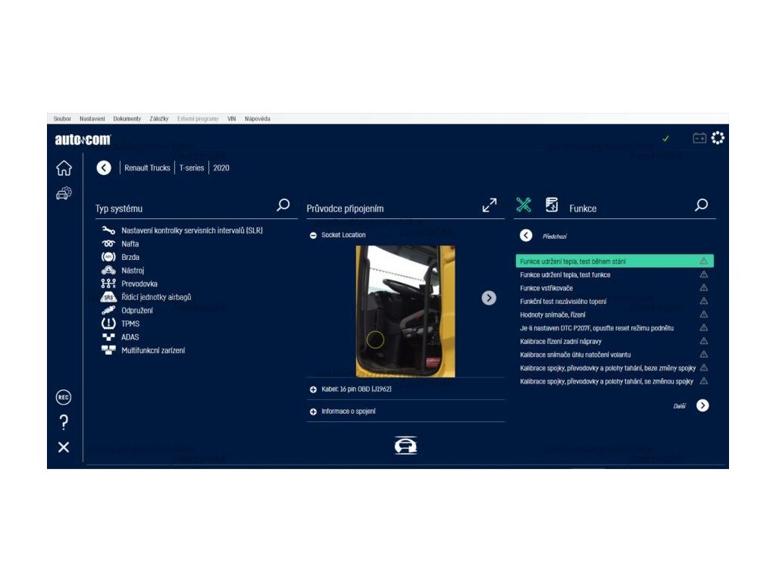Open the VIN menu
Viewport: 776px width, 582px height.
point(232,119)
